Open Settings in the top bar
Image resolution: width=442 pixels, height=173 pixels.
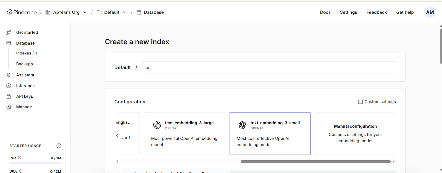tap(348, 12)
